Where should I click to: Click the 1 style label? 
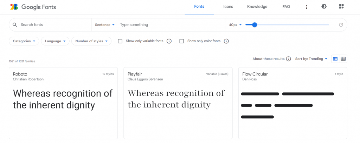(x=339, y=74)
